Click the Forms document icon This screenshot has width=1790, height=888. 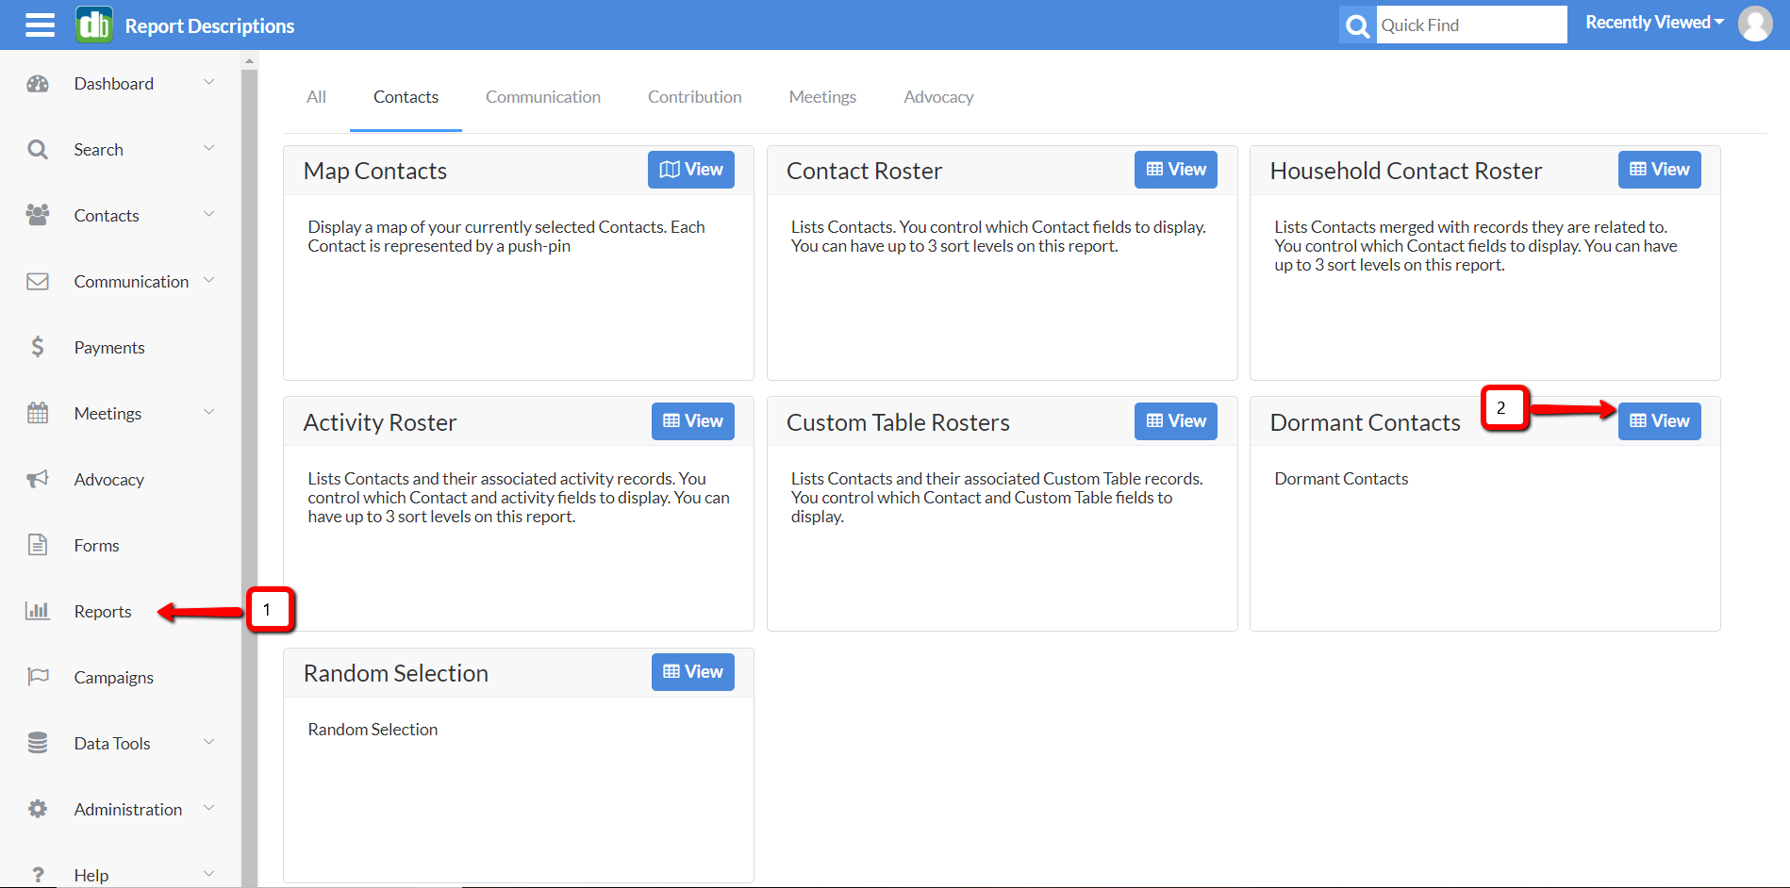[38, 545]
